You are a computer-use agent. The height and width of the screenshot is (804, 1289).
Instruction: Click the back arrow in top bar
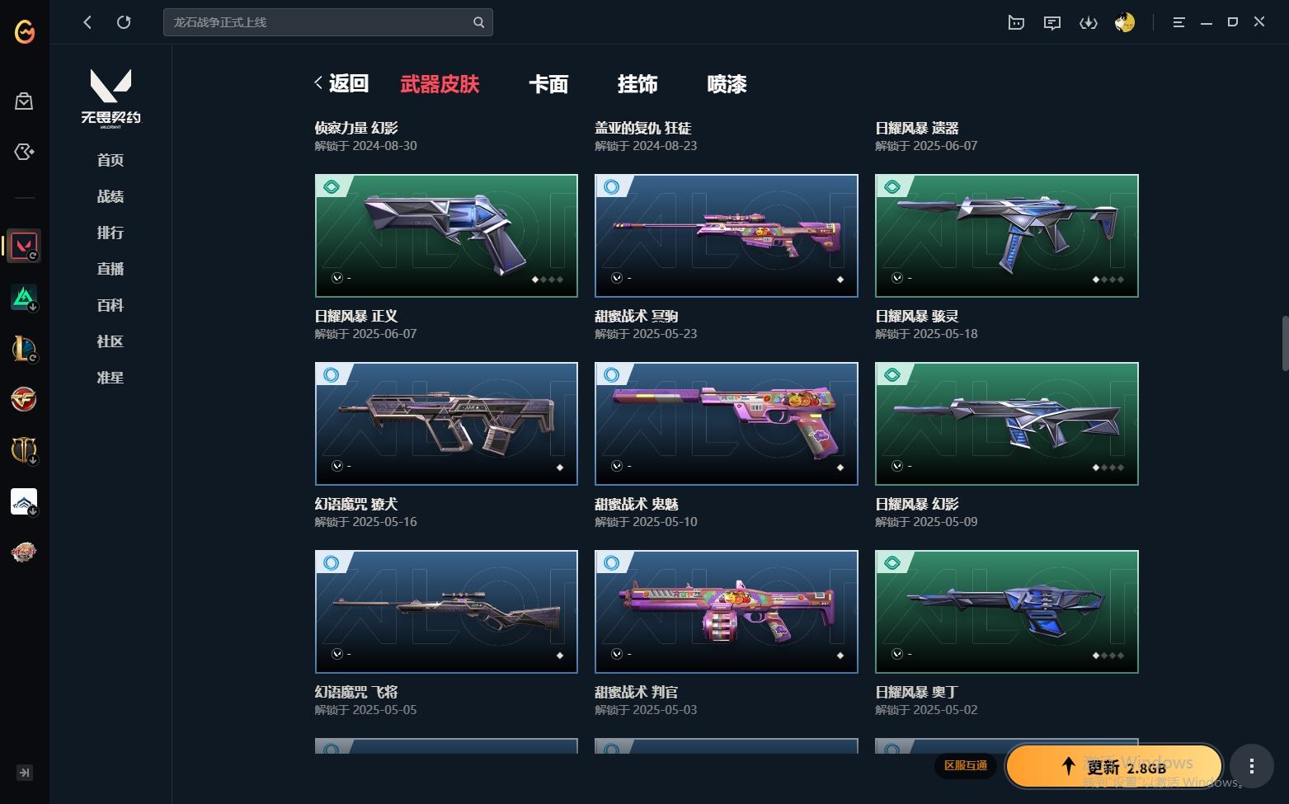coord(87,22)
